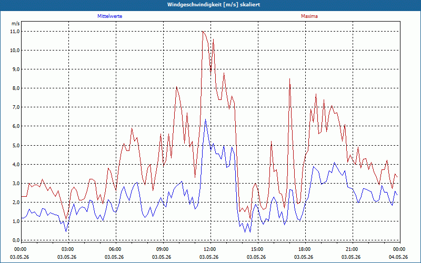Click the 'Windgeschwindigkeit [m/s] skaliert' chart title

tap(214, 5)
